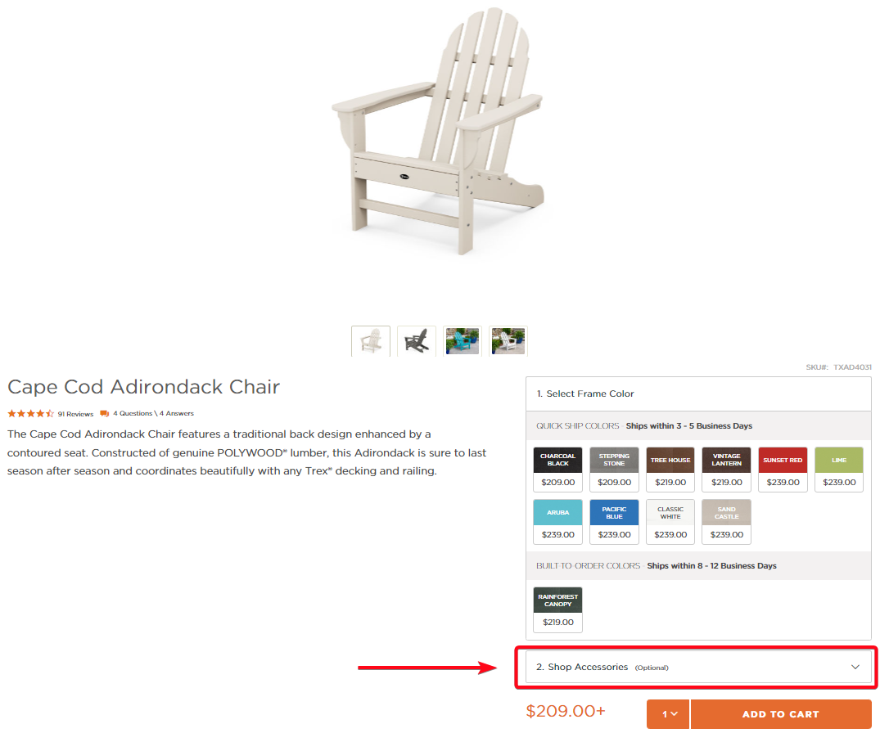Viewport: 880px width, 733px height.
Task: Open the 4 Questions link
Action: 133,413
